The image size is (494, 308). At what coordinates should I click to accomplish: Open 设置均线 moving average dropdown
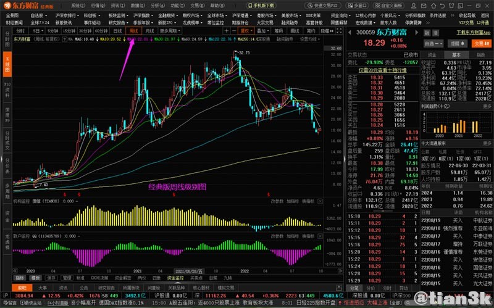click(x=310, y=39)
